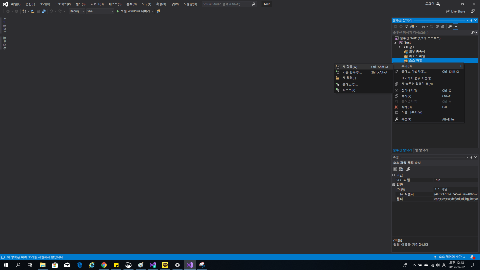Toggle categorized view in Properties panel
The image size is (480, 270).
[x=395, y=169]
